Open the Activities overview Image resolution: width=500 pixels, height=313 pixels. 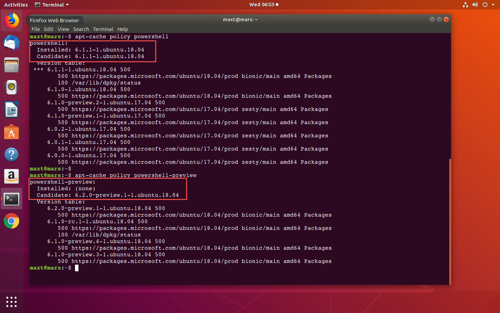tap(16, 5)
